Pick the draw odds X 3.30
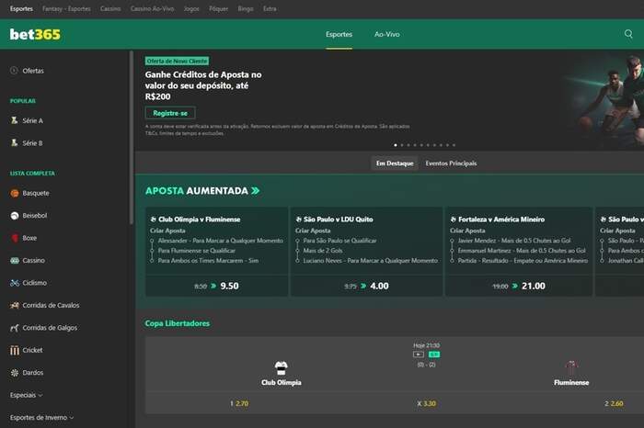644x428 pixels. coord(426,403)
